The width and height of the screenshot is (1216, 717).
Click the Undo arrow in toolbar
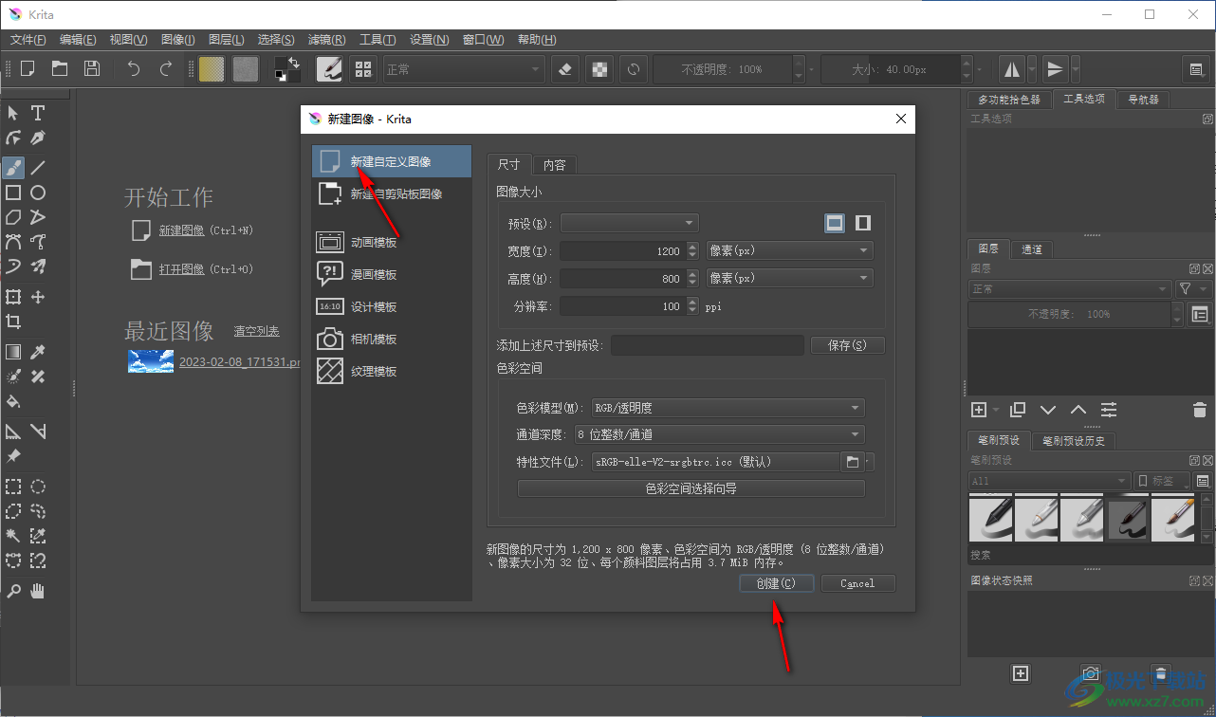[134, 68]
